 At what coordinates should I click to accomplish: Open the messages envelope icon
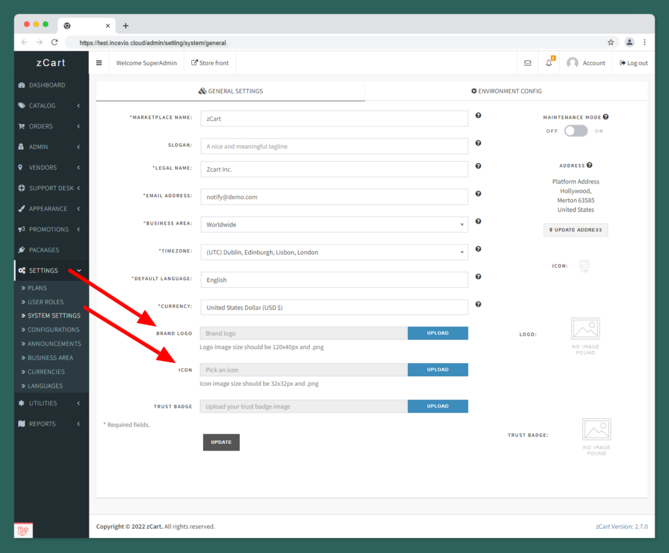(528, 63)
